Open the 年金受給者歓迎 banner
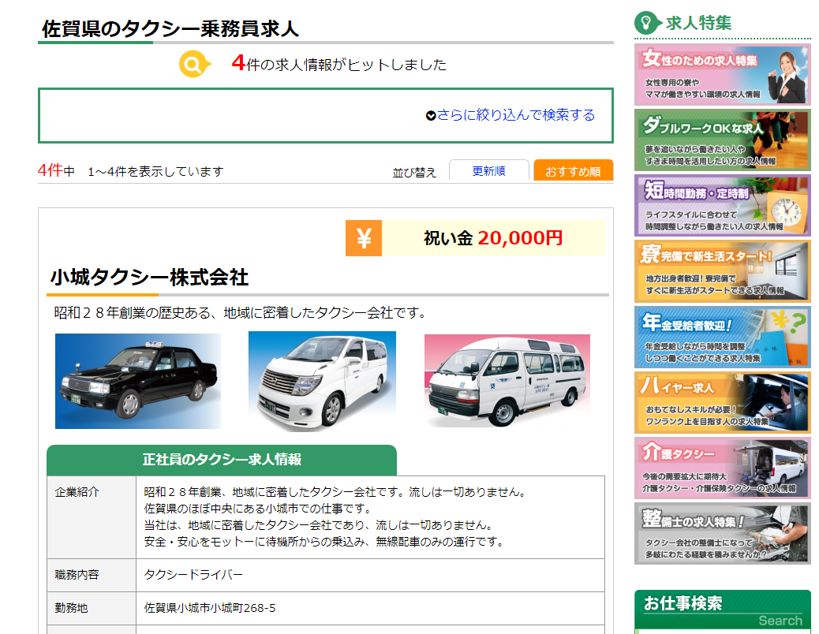Image resolution: width=819 pixels, height=634 pixels. click(723, 337)
